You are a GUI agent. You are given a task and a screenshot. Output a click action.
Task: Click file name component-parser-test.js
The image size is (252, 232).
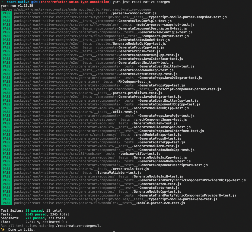(x=166, y=36)
